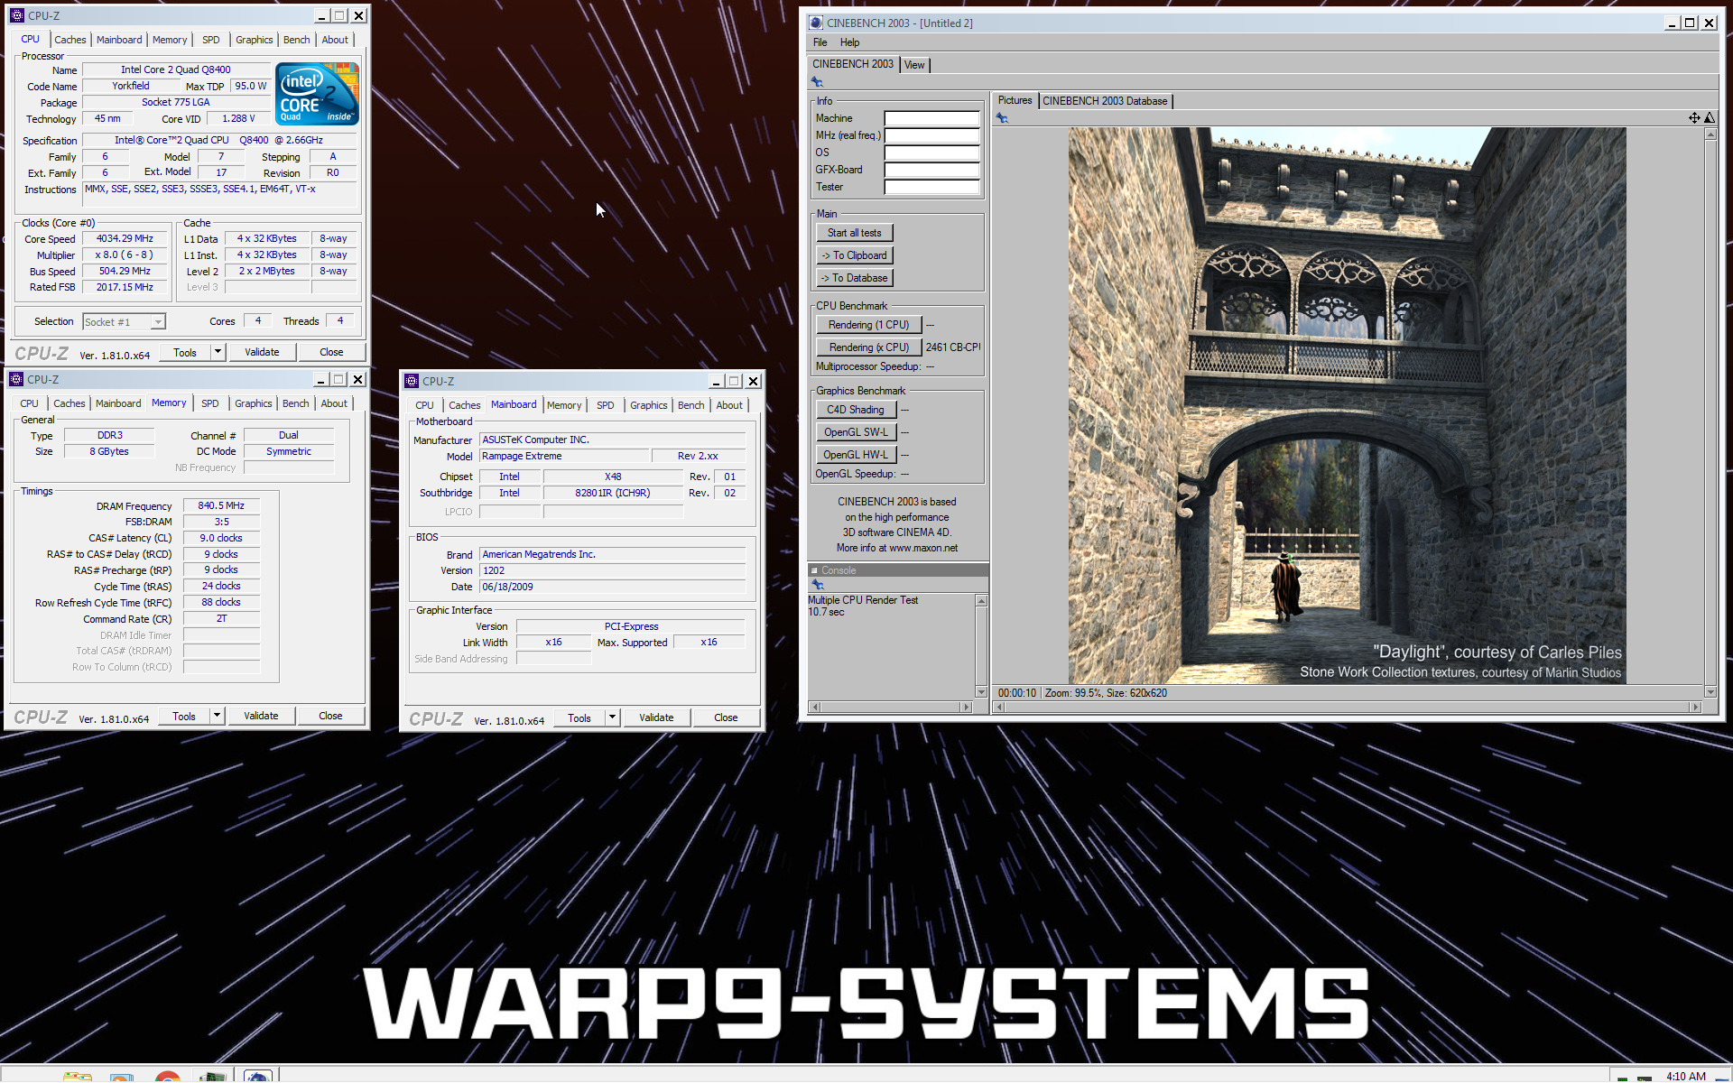Click the picture view horizontal scrollbar right arrow
This screenshot has height=1083, width=1733.
[x=1695, y=708]
